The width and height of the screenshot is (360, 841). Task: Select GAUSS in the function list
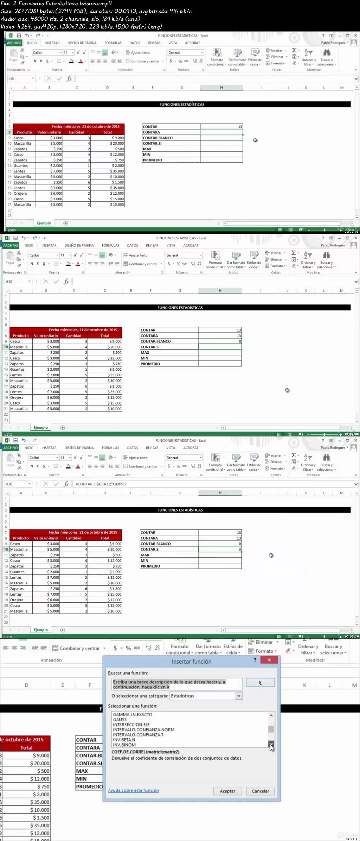(120, 720)
